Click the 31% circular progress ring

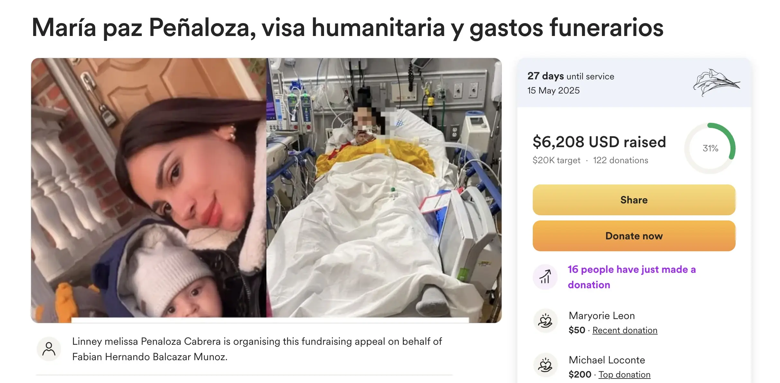pyautogui.click(x=710, y=148)
